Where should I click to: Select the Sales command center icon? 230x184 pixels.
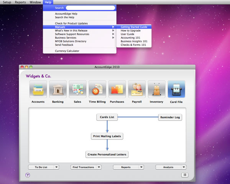click(77, 89)
